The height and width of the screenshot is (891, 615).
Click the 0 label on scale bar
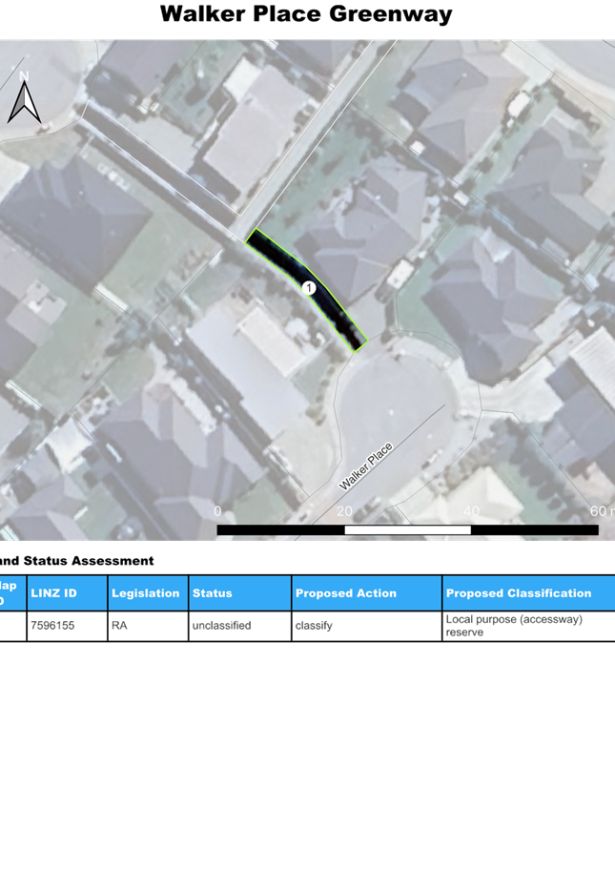pyautogui.click(x=218, y=511)
